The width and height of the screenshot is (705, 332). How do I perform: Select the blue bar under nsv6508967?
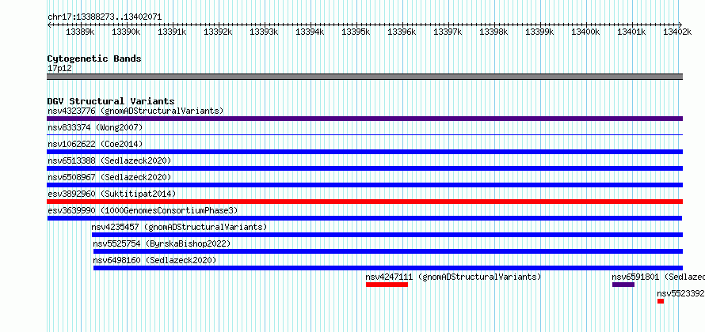(x=364, y=185)
